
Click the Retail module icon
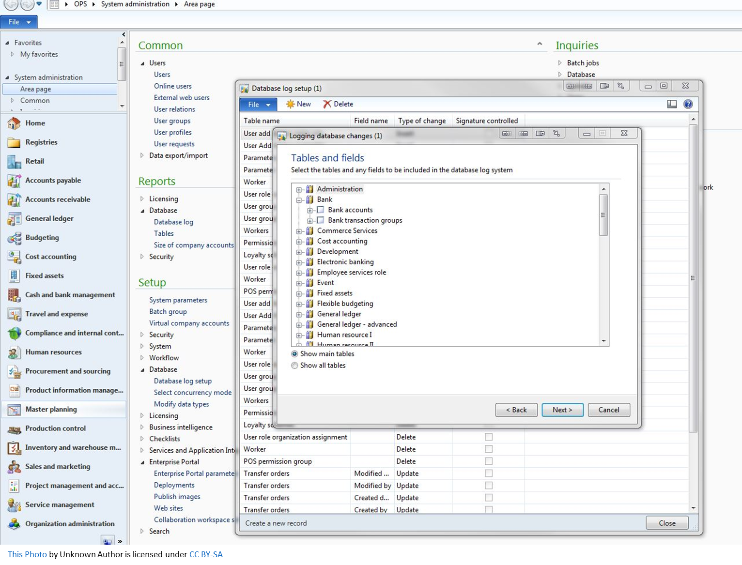[14, 162]
